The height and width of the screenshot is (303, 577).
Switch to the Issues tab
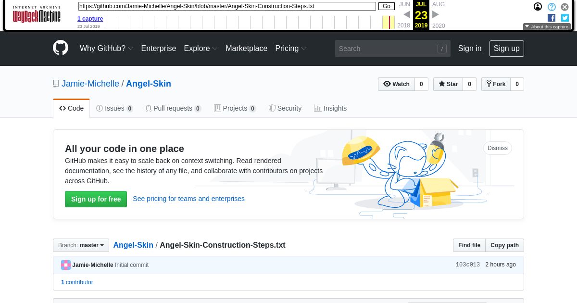click(x=114, y=108)
